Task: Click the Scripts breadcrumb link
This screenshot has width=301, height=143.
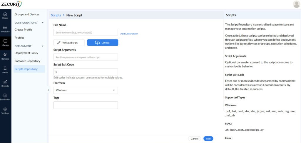Action: point(56,15)
